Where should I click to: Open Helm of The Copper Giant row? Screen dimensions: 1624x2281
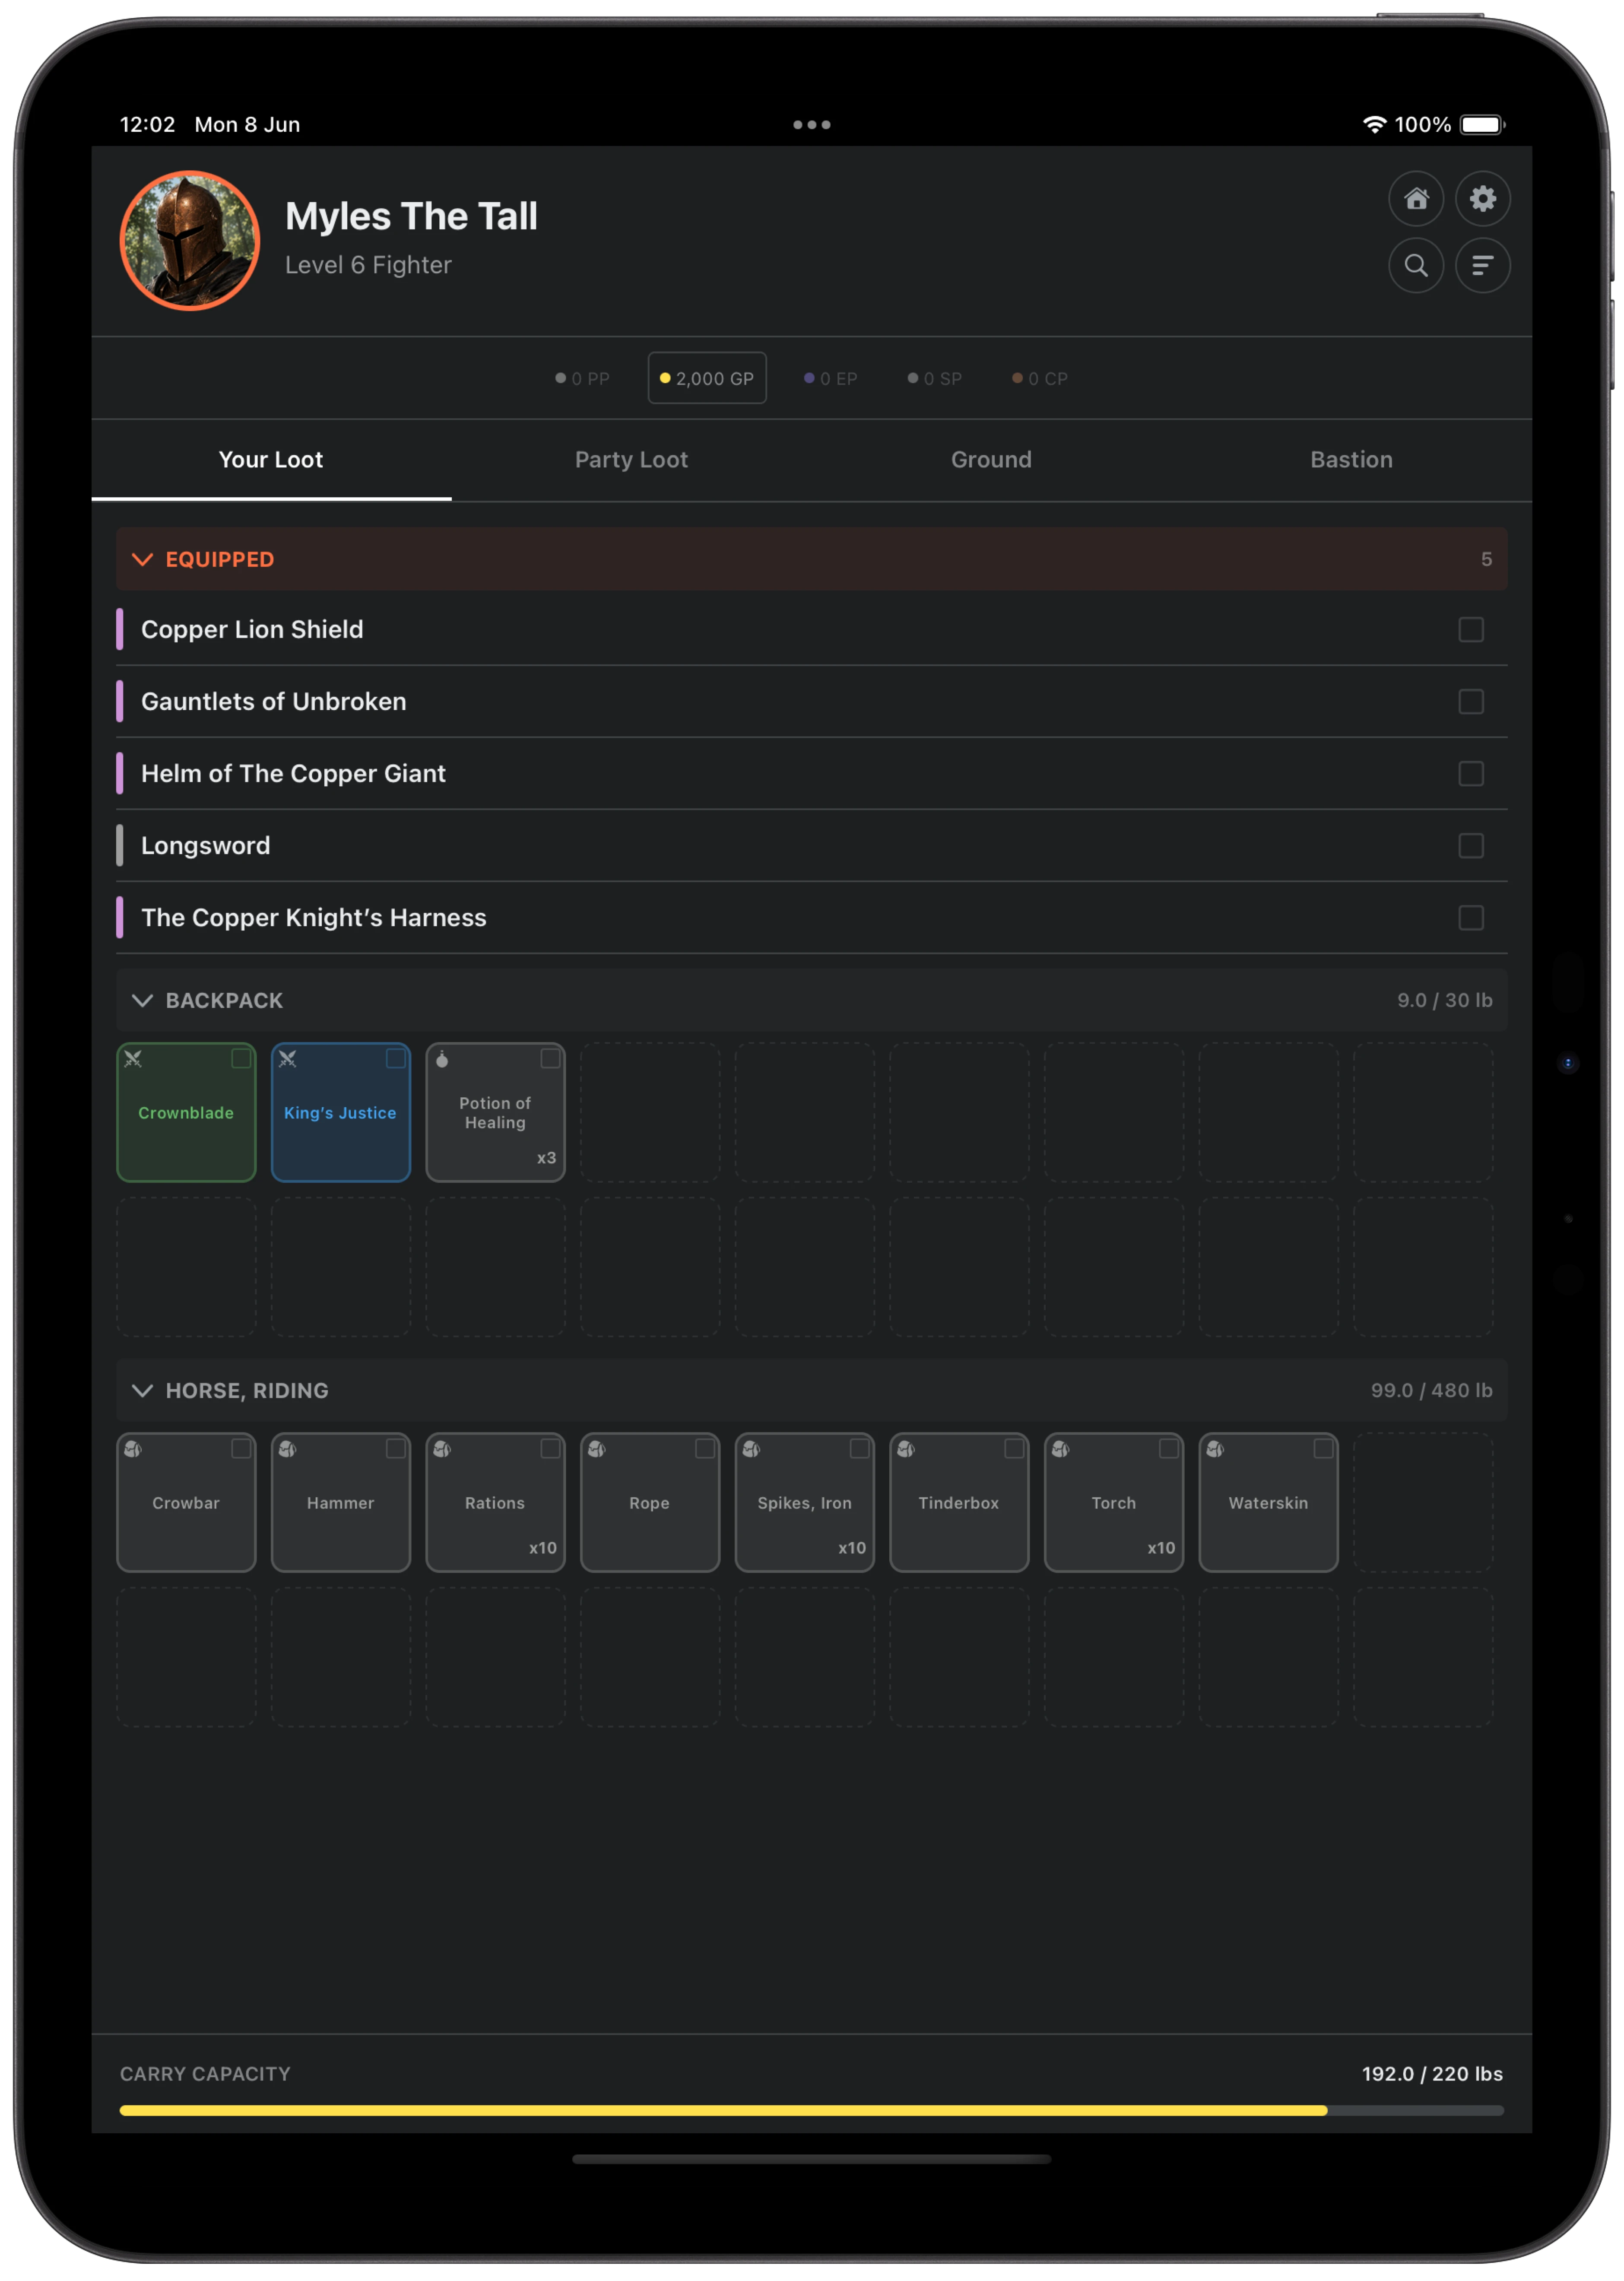click(811, 774)
